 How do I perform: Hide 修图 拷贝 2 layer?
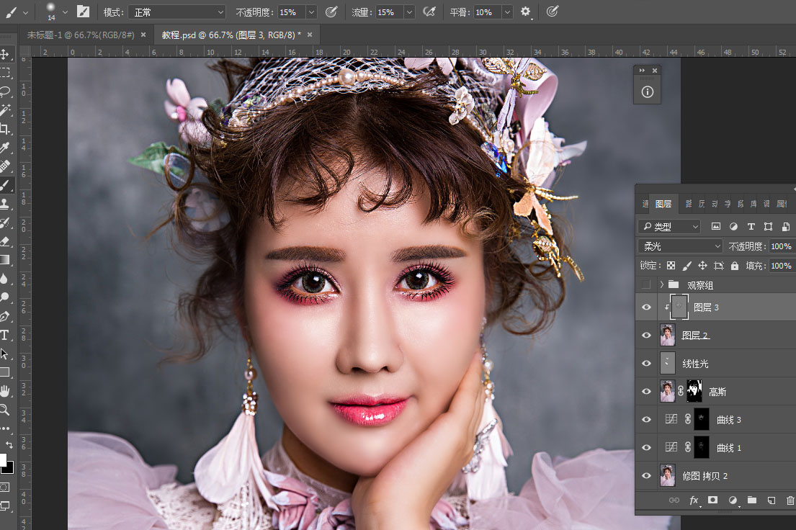point(646,476)
